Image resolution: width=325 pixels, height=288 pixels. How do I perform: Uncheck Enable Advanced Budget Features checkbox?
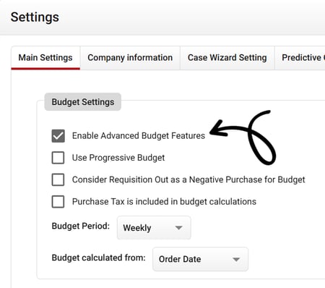(x=58, y=136)
